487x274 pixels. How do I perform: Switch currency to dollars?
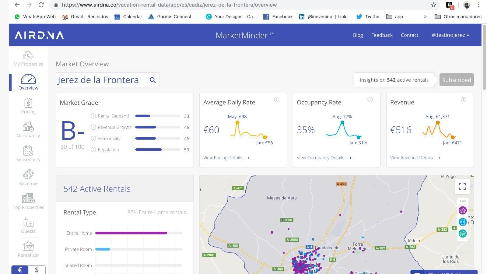36,269
